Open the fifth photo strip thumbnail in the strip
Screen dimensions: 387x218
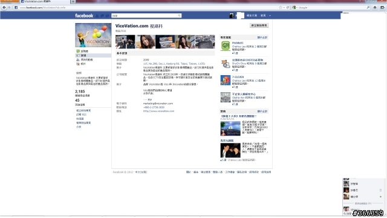(205, 42)
